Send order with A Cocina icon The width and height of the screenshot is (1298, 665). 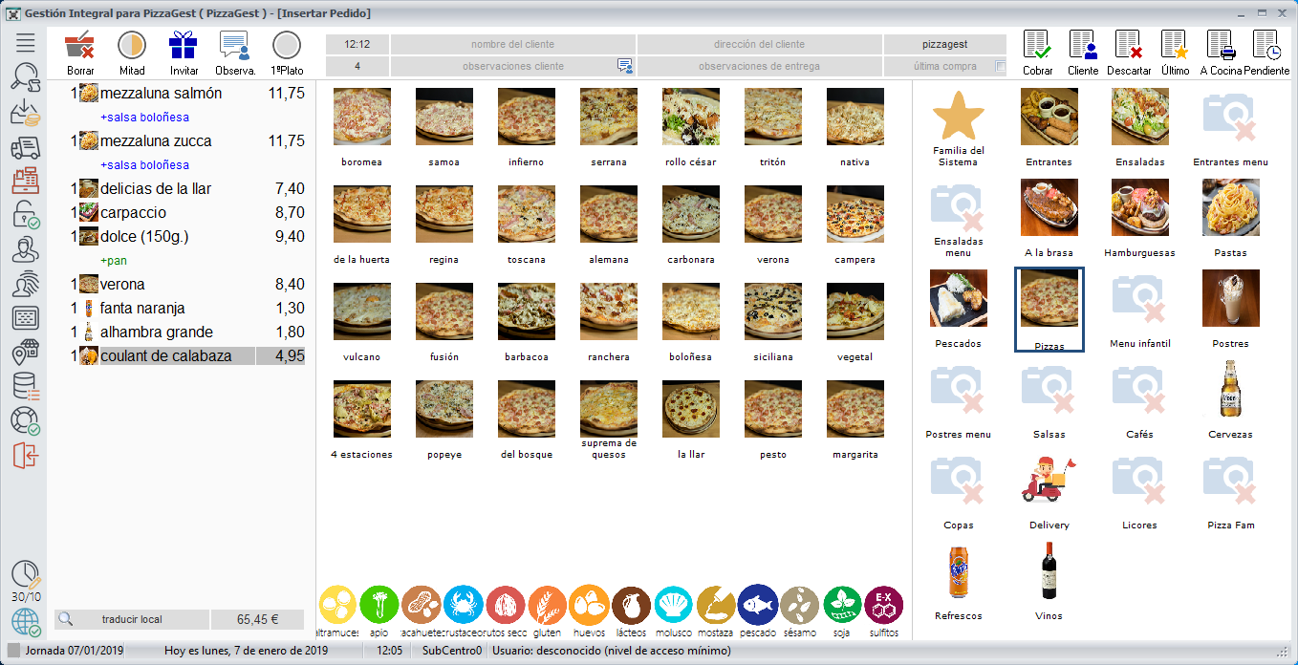pyautogui.click(x=1221, y=47)
